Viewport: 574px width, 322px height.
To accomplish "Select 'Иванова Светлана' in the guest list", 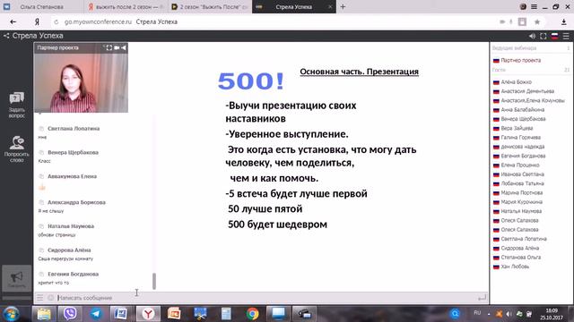I will click(x=522, y=174).
